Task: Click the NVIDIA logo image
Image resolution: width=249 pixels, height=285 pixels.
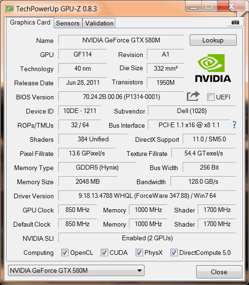Action: click(x=213, y=68)
